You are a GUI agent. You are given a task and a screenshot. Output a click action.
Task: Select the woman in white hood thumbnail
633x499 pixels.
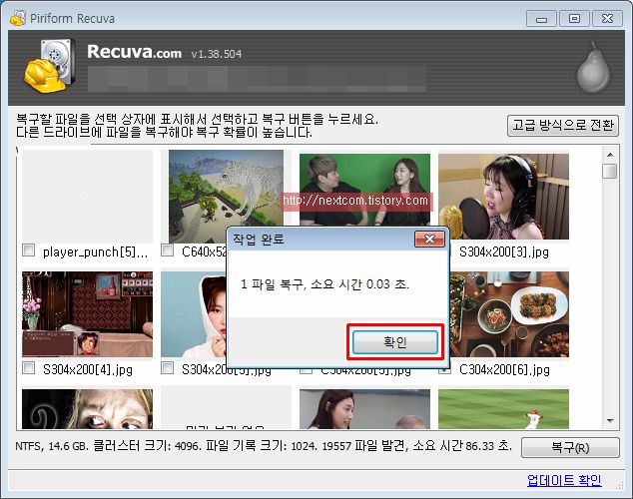point(194,314)
